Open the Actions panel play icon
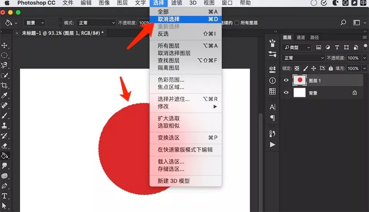The height and width of the screenshot is (212, 369). coord(272,145)
